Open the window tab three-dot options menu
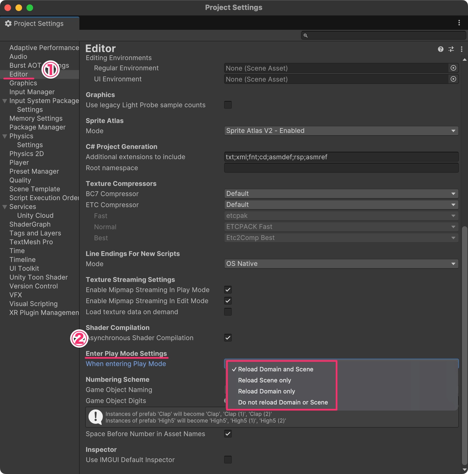This screenshot has width=468, height=474. (x=459, y=23)
